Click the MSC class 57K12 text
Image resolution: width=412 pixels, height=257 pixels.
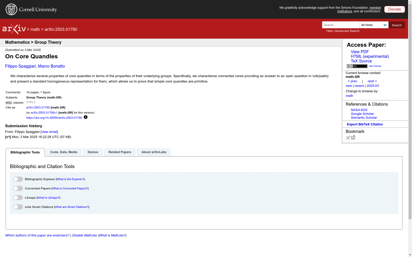(31, 102)
